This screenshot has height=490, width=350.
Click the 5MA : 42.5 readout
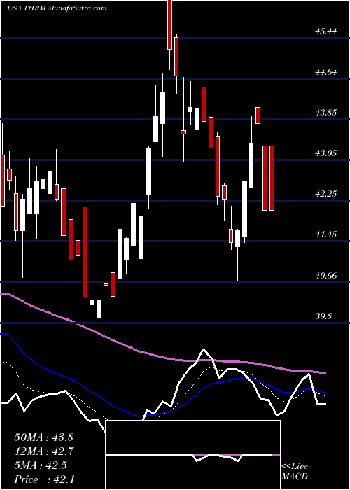click(x=41, y=465)
